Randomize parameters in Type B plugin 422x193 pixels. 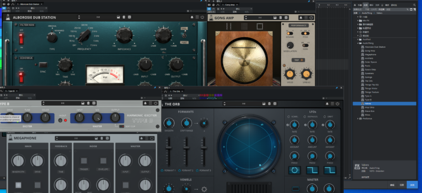tap(94, 103)
